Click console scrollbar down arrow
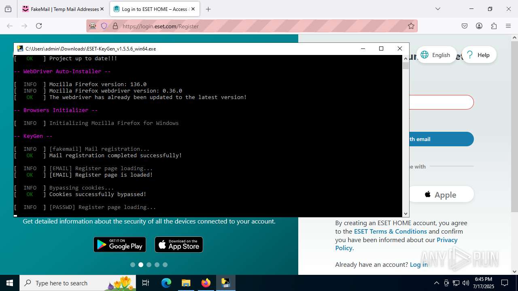The height and width of the screenshot is (291, 518). [x=405, y=213]
